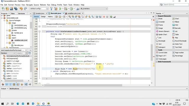Image resolution: width=189 pixels, height=106 pixels.
Task: Select koneksi.java in project tree
Action: (x=19, y=33)
